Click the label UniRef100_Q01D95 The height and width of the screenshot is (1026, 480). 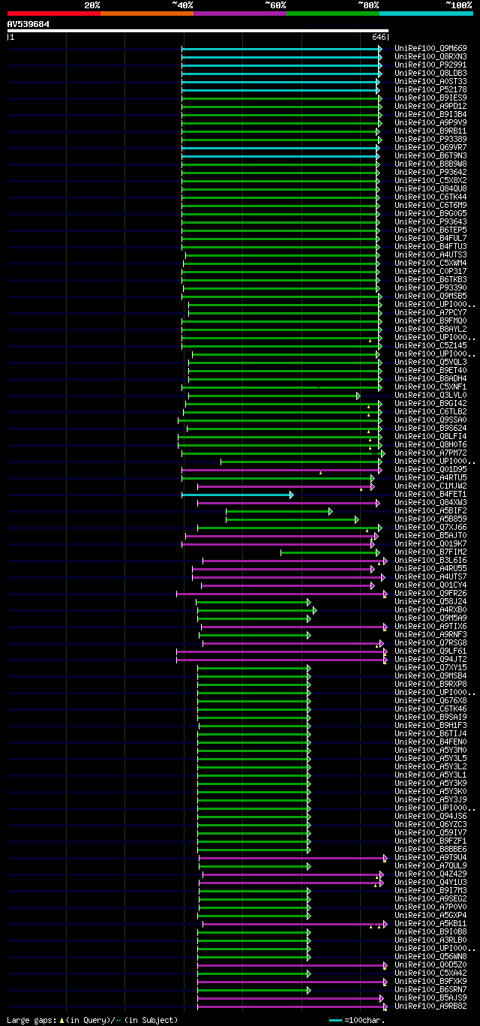click(430, 470)
